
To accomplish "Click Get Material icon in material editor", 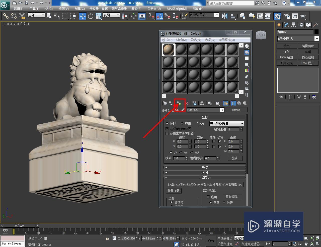I will [165, 103].
